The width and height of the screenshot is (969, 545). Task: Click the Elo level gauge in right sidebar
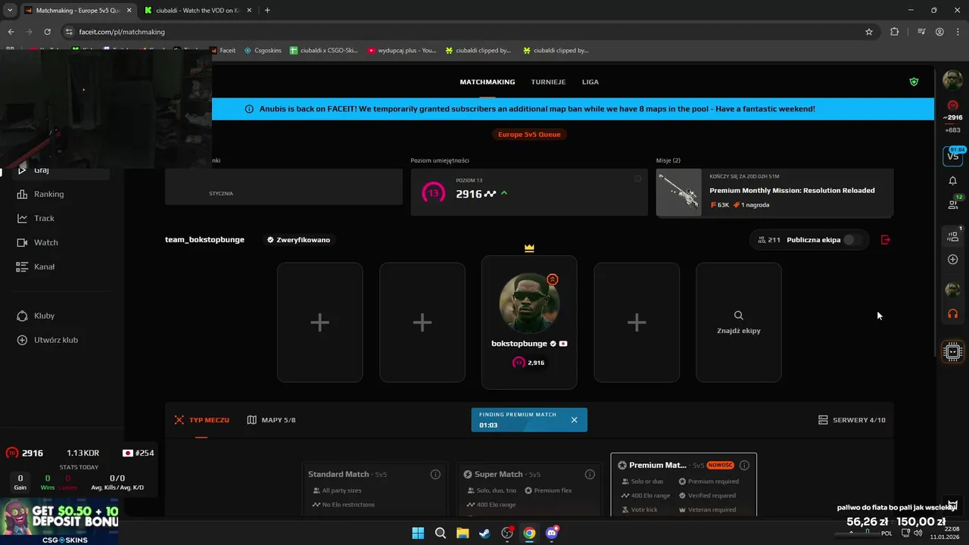click(953, 105)
